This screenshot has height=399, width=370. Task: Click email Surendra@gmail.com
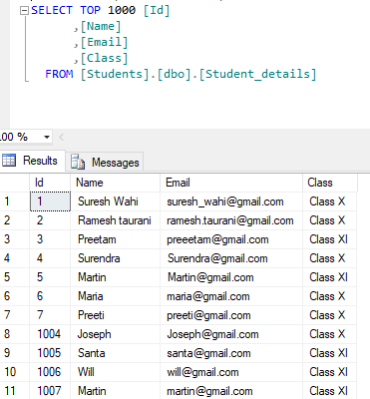pos(231,258)
